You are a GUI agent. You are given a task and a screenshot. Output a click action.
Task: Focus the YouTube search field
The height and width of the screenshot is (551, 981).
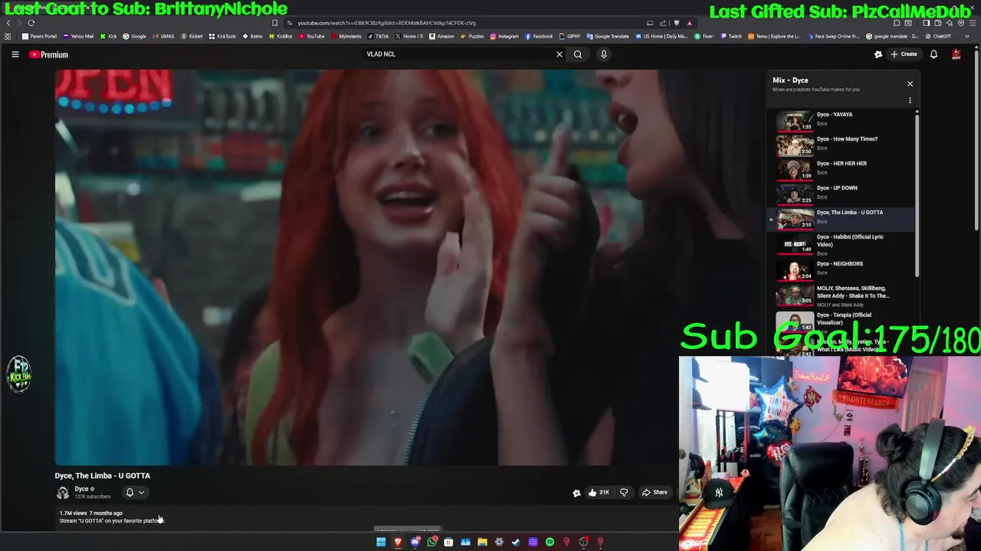(x=458, y=54)
